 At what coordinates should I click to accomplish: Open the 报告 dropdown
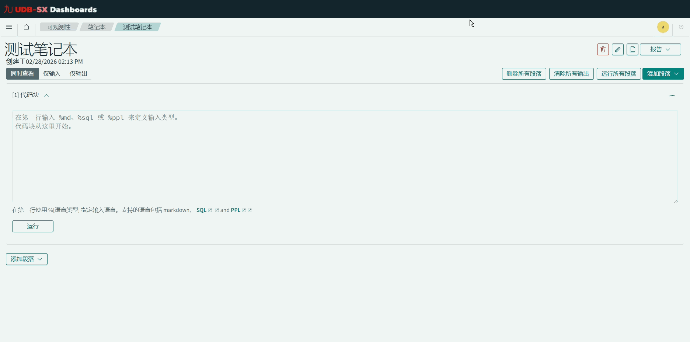coord(660,49)
